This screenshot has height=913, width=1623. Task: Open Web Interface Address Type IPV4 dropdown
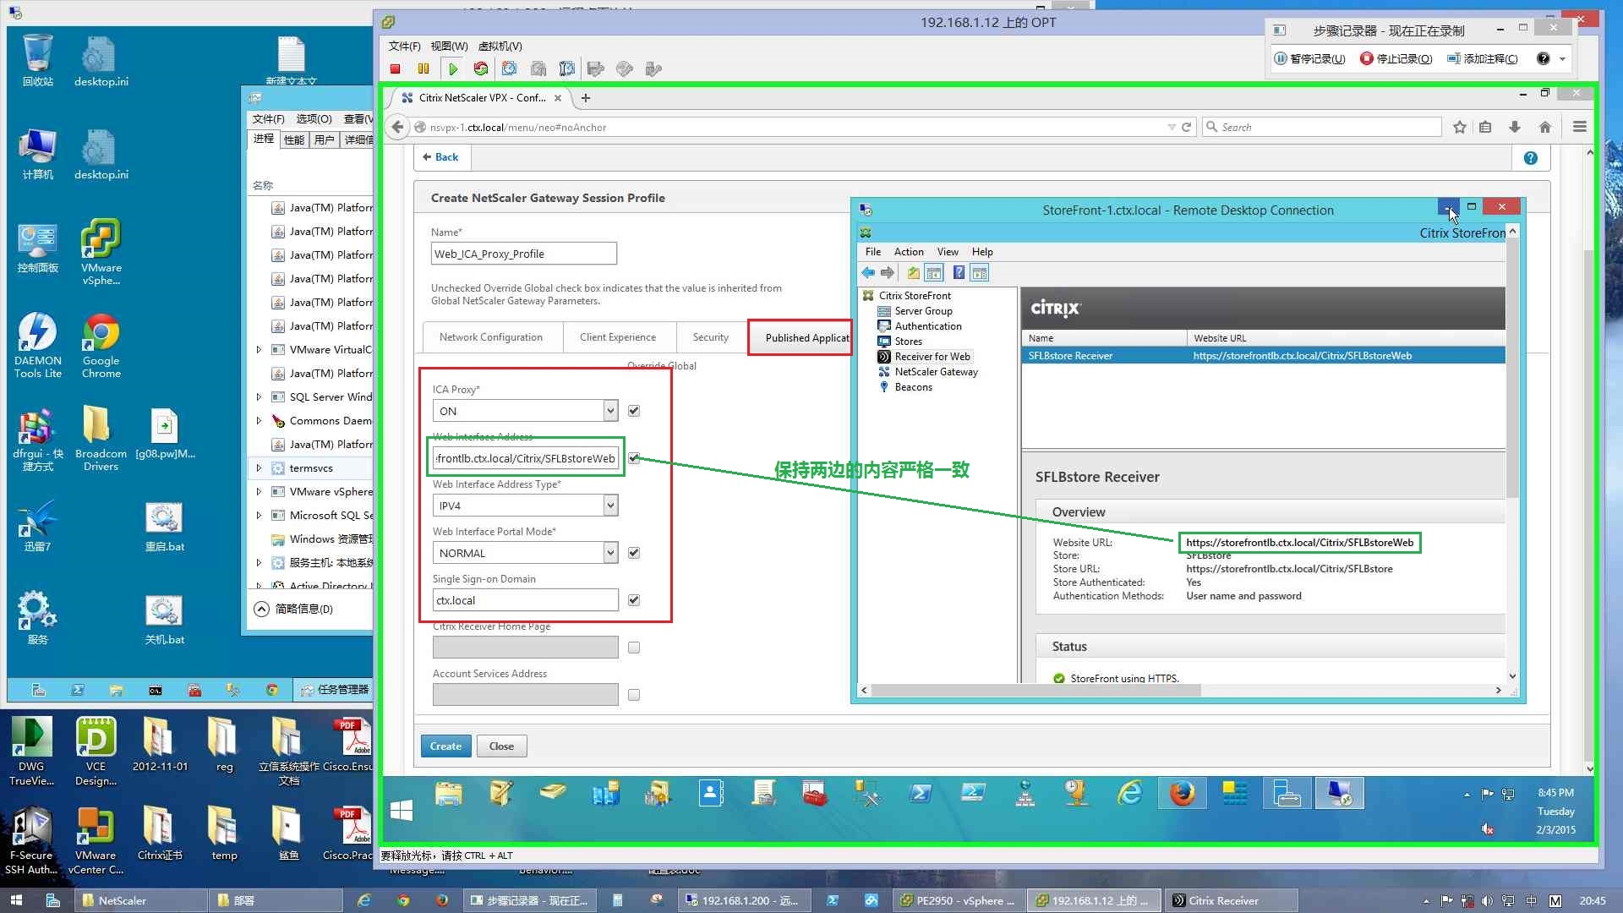[526, 506]
